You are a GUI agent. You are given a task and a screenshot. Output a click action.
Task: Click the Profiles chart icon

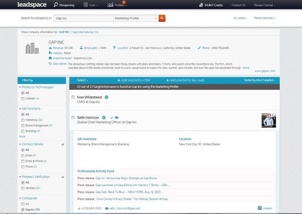(110, 5)
